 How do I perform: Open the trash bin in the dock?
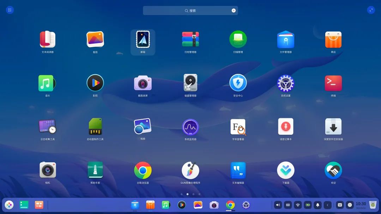373,205
